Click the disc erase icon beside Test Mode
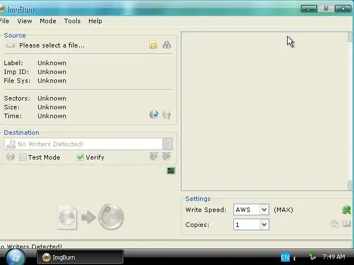The image size is (354, 265). pos(11,156)
